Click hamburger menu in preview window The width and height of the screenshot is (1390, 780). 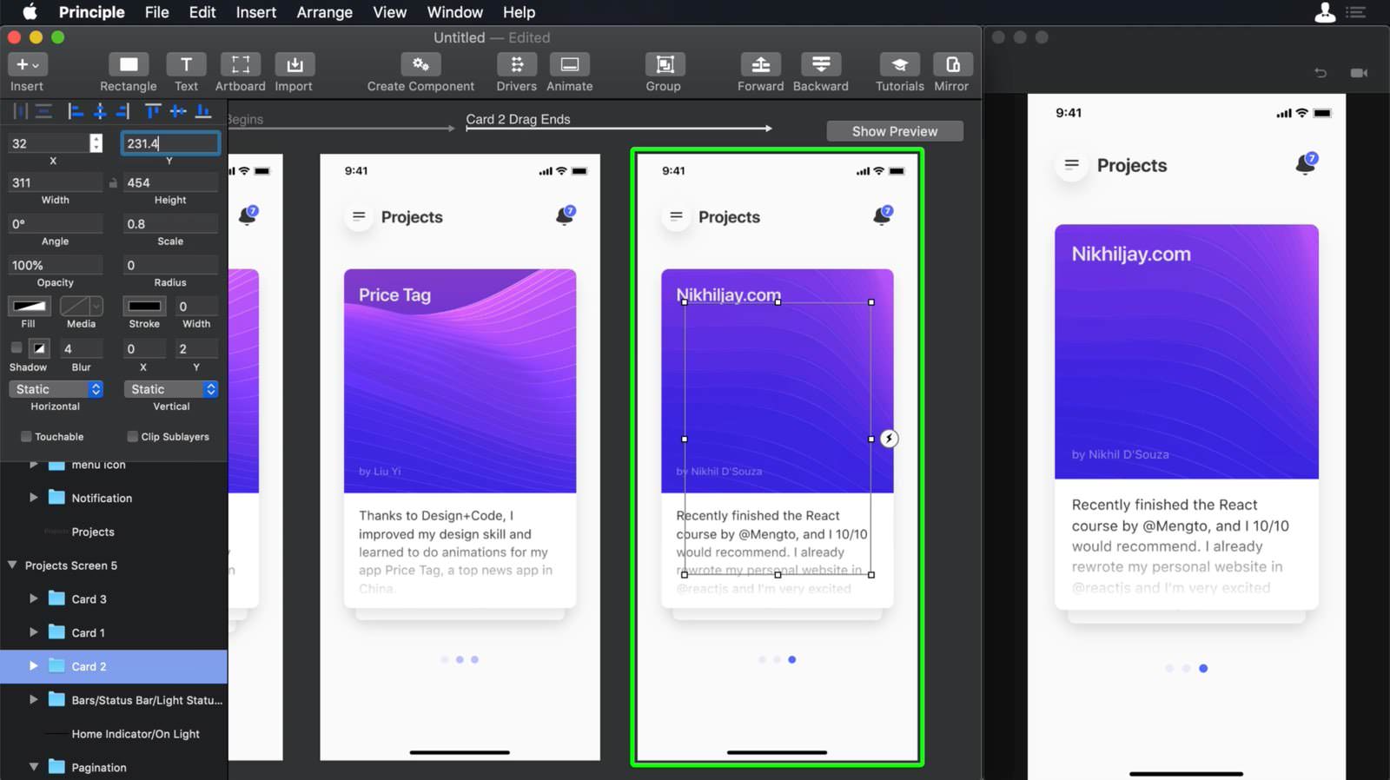click(1071, 164)
